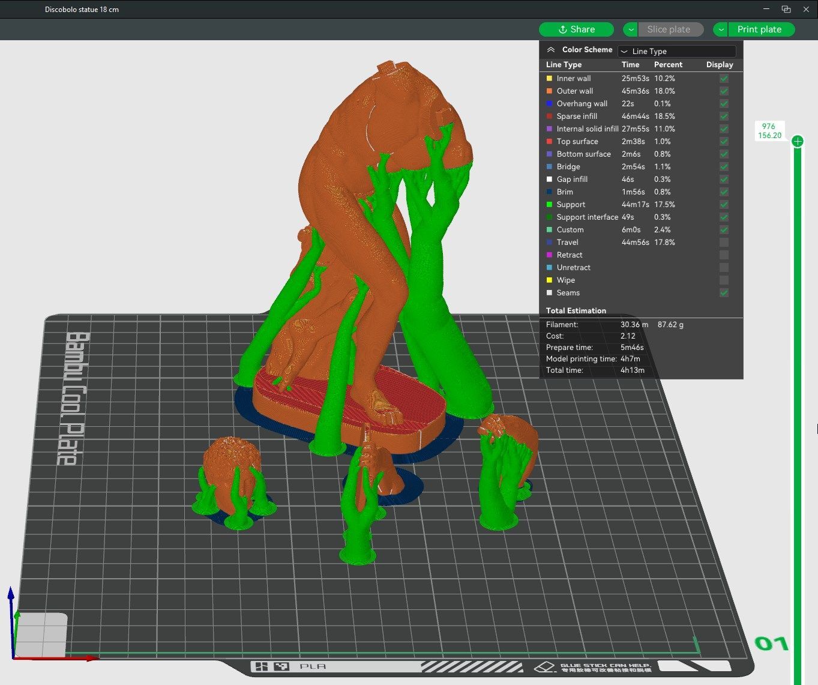Uncheck the Seams display checkbox
This screenshot has width=818, height=685.
[724, 293]
